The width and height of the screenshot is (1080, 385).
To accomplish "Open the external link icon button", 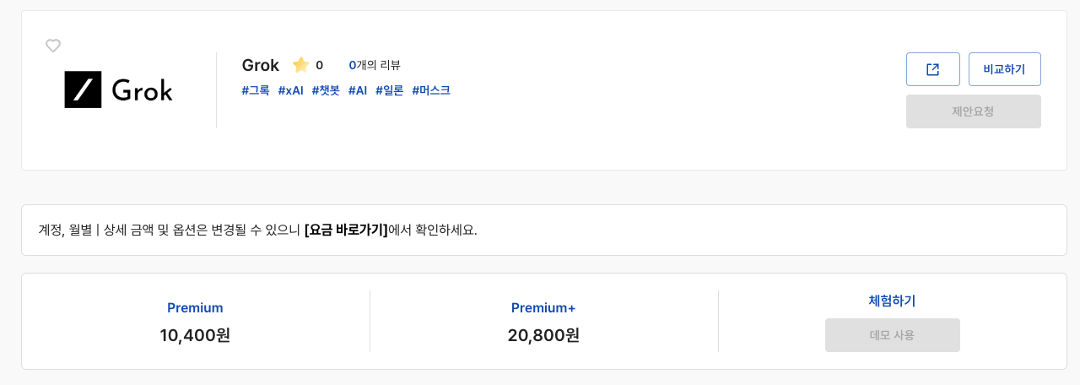I will coord(932,69).
